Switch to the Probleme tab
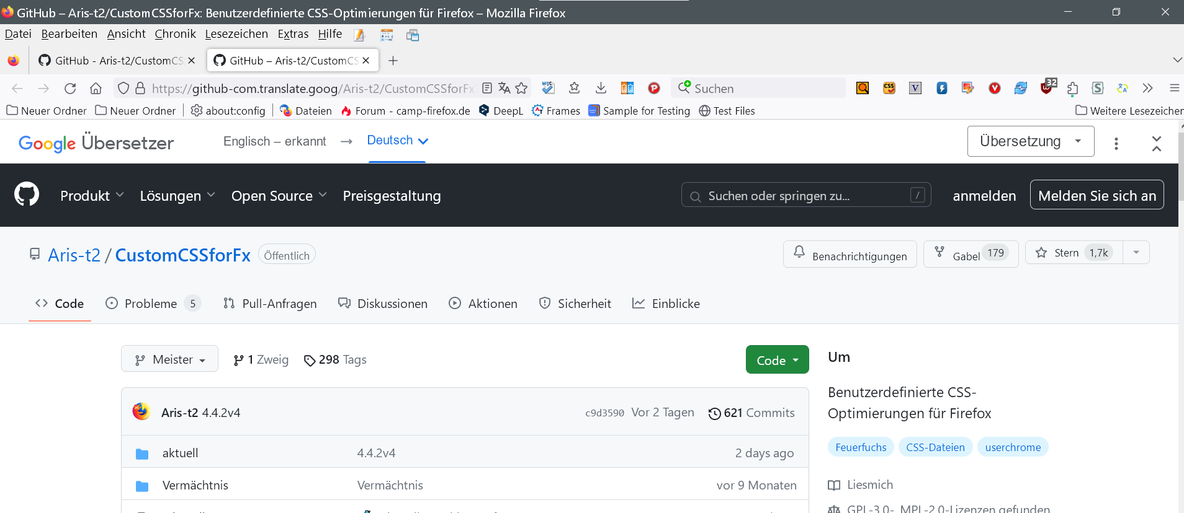Viewport: 1184px width, 513px height. (151, 304)
